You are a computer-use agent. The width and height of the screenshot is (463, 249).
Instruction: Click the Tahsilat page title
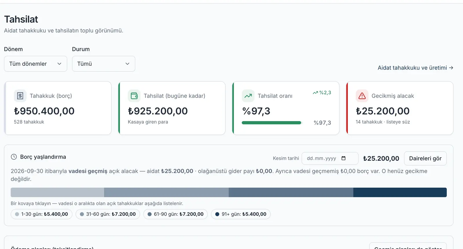click(x=21, y=19)
